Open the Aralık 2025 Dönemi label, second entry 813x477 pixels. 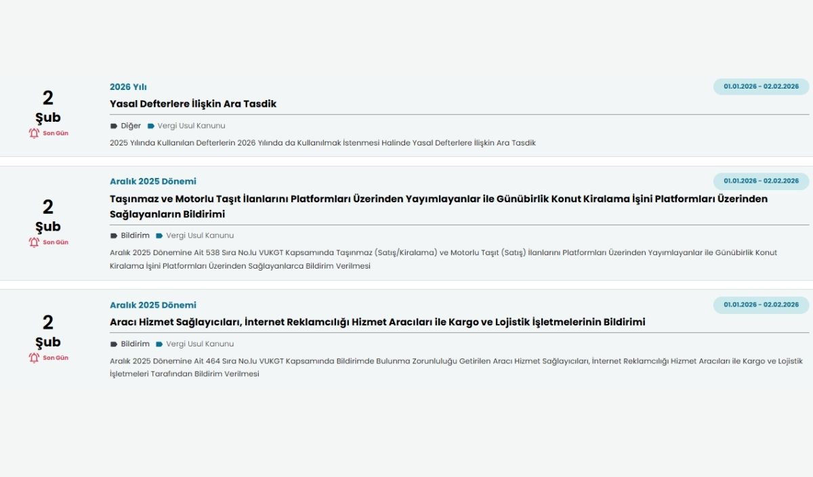tap(153, 181)
